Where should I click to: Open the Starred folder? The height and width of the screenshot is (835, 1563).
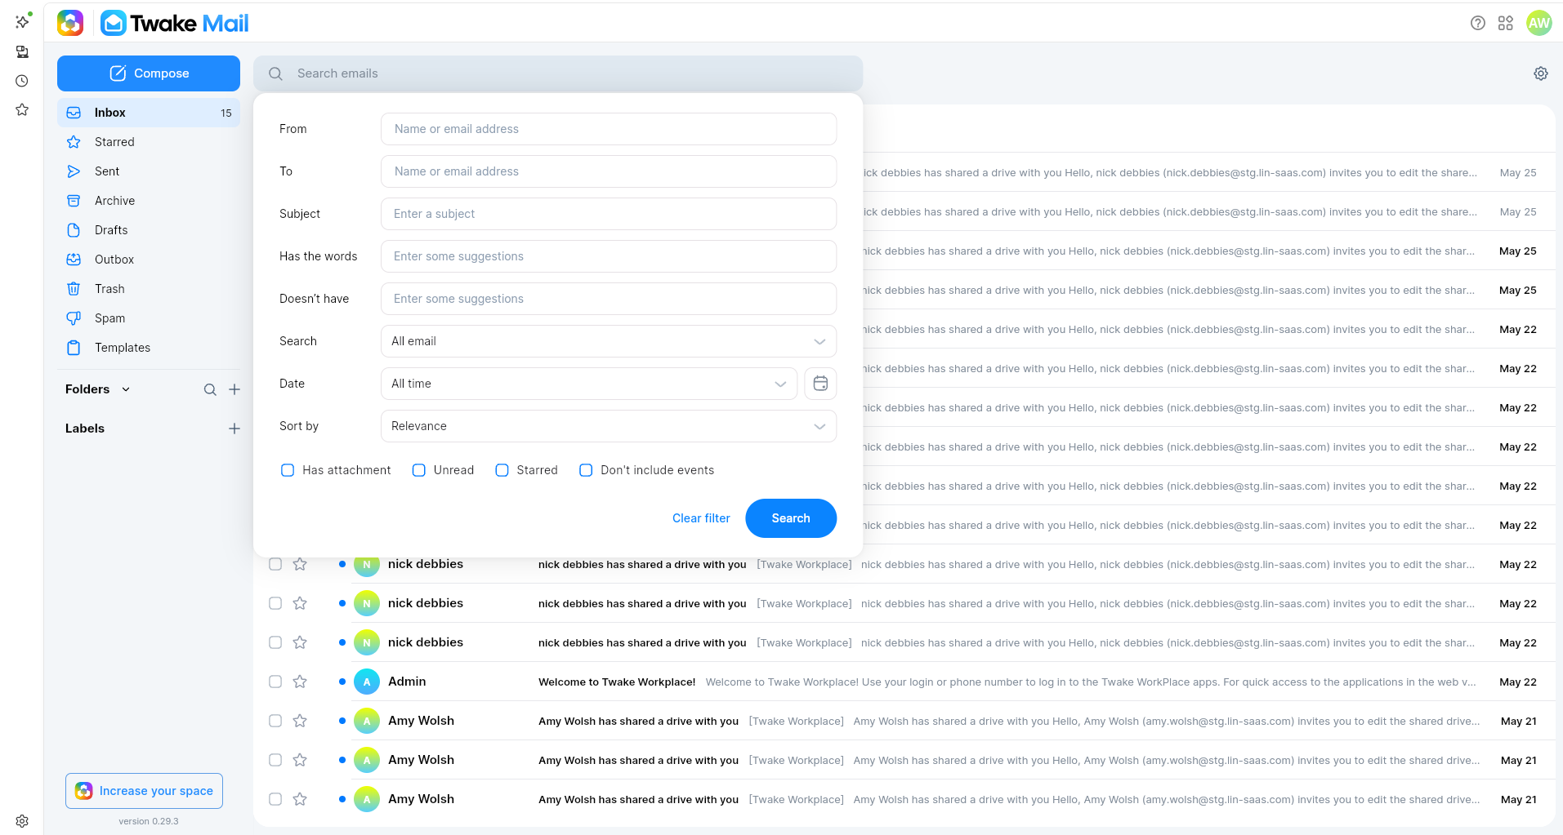[149, 142]
